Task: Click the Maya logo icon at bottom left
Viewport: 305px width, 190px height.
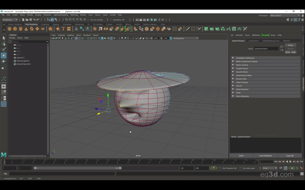Action: tap(3, 155)
